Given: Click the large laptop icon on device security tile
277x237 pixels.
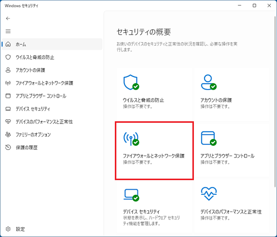Looking at the screenshot, I should [131, 195].
